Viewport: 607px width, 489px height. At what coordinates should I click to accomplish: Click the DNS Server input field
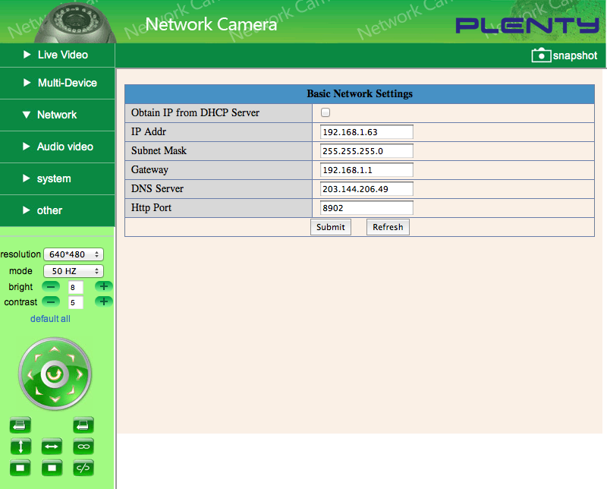366,189
